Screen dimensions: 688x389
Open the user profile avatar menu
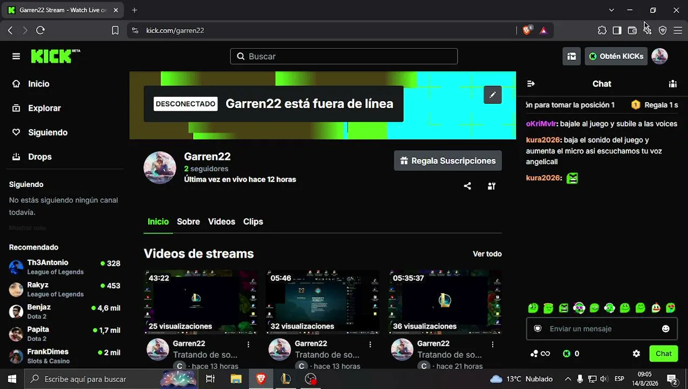[659, 56]
